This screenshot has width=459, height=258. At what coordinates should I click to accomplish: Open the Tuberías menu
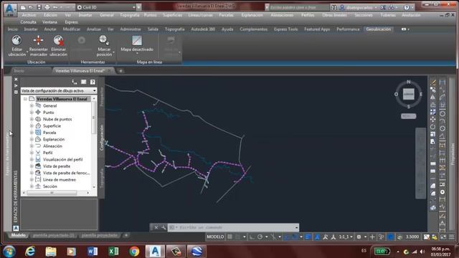(x=388, y=15)
